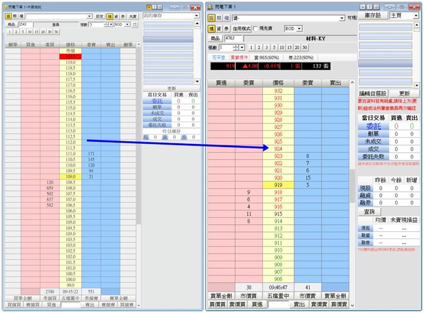Click the yellow pin icon in left window title bar
This screenshot has width=424, height=313.
click(x=149, y=7)
